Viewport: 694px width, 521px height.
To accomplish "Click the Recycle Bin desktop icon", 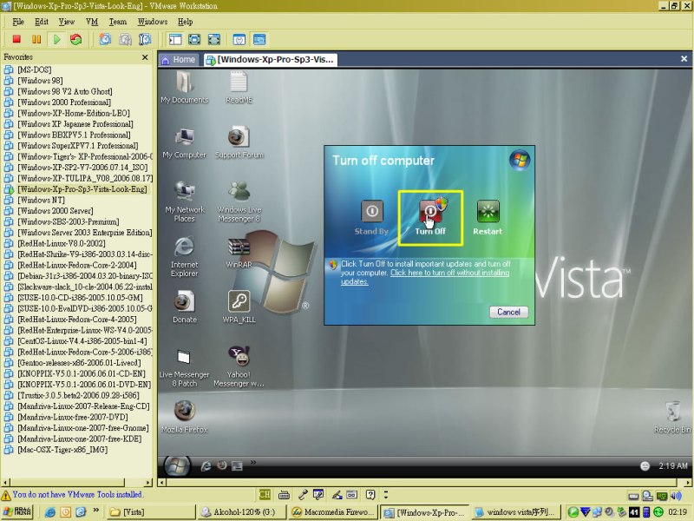I will coord(672,418).
